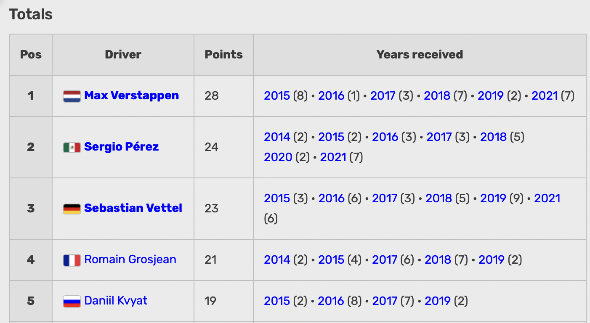
Task: Click Pérez's 2018 year link
Action: [x=493, y=137]
